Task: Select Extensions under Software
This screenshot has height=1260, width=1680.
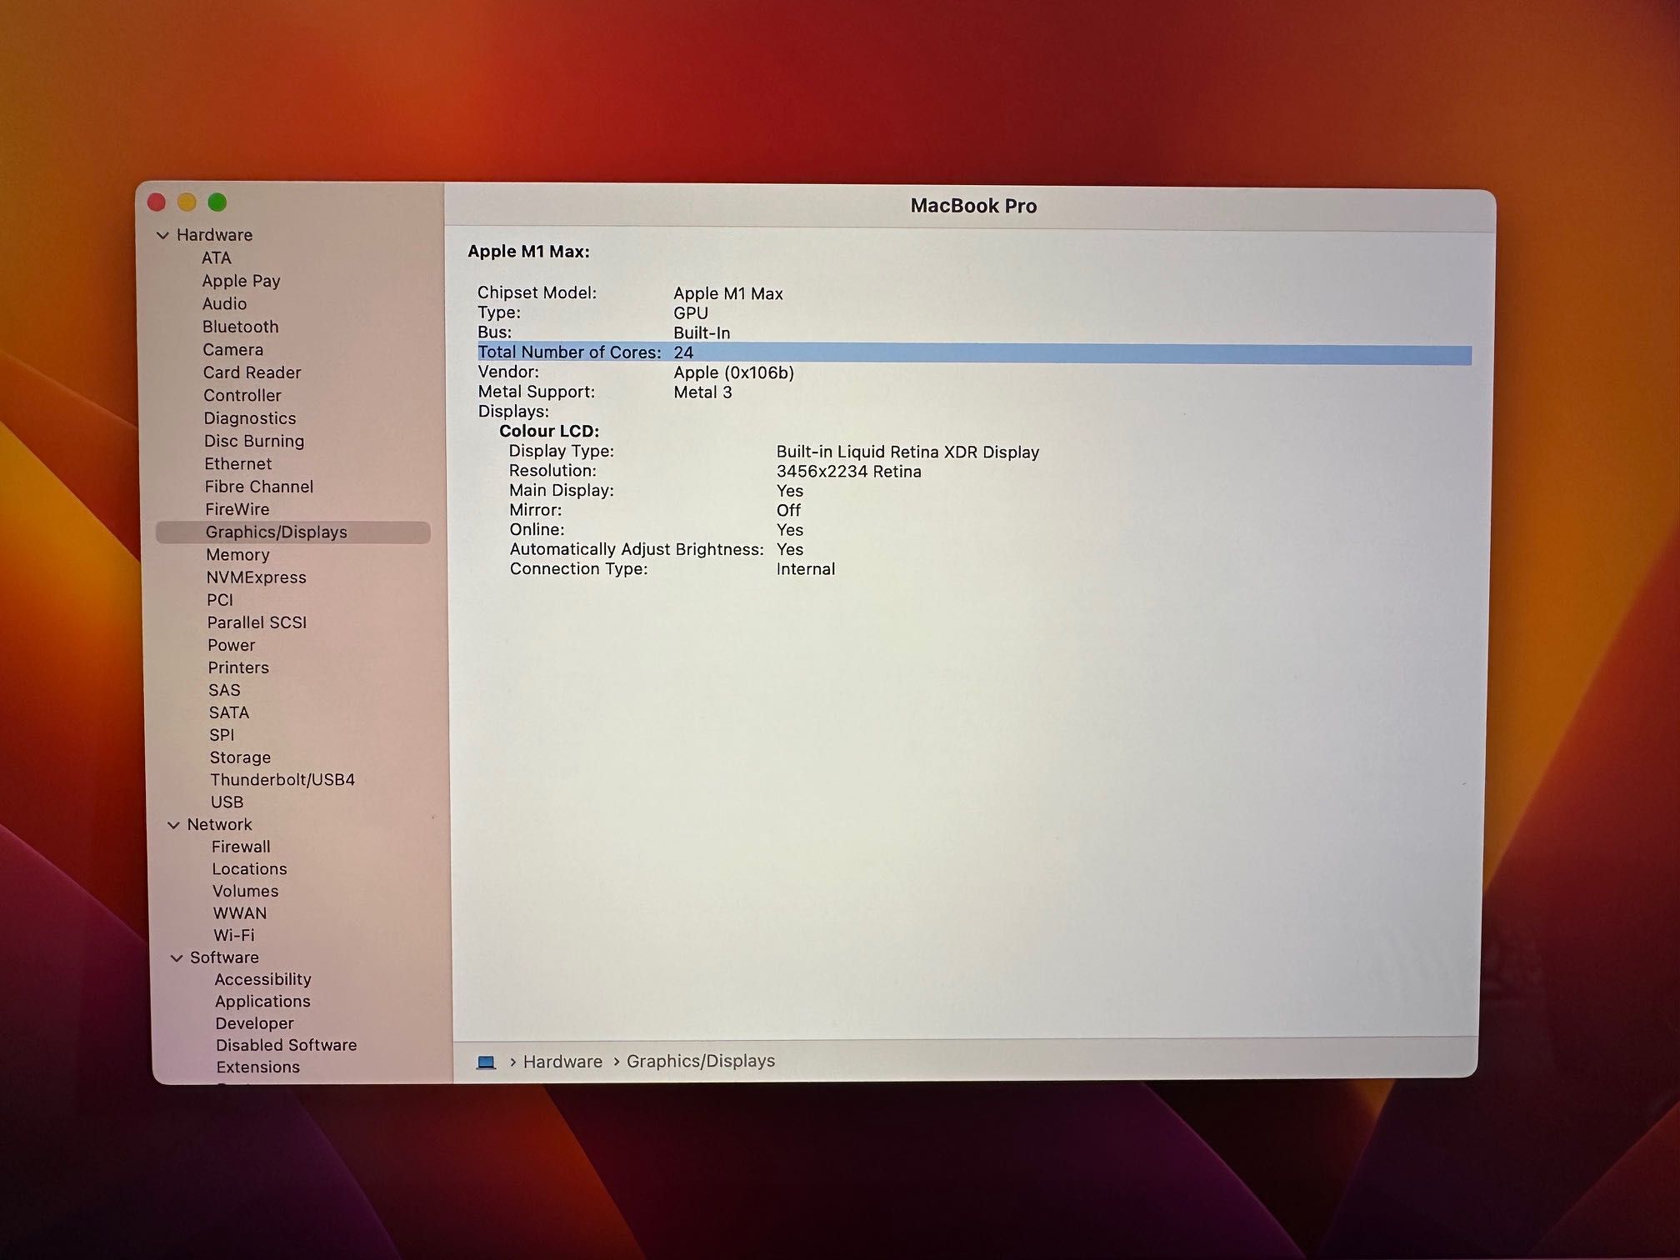Action: pyautogui.click(x=257, y=1067)
